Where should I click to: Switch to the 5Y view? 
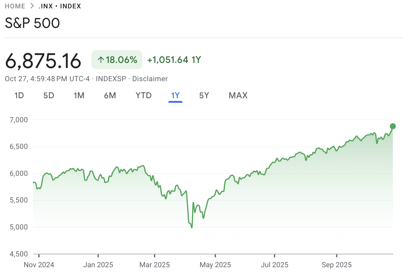tap(204, 95)
